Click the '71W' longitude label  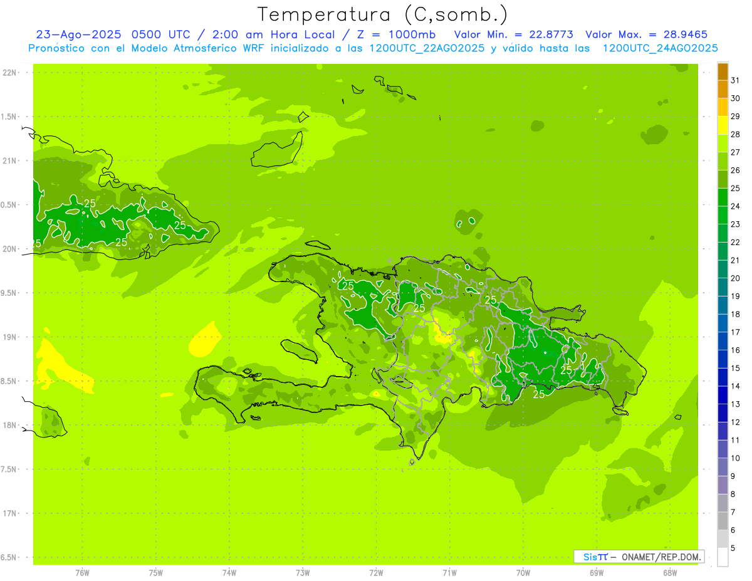click(x=449, y=572)
